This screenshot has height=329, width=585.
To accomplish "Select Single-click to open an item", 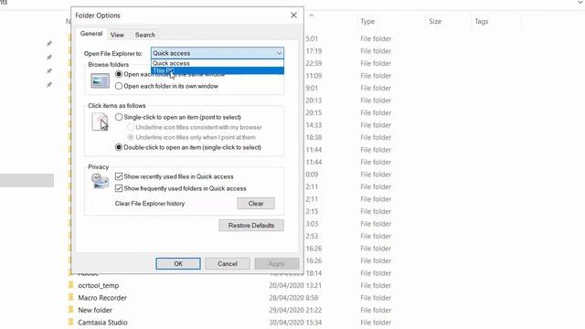I will pos(178,117).
